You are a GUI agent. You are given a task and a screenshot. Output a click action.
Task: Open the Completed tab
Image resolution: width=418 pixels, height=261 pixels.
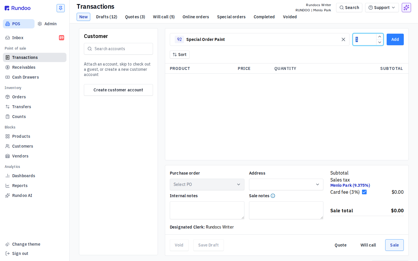coord(264,17)
